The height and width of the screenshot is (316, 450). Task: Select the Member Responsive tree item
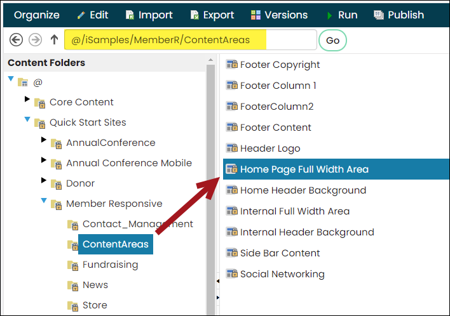(114, 204)
